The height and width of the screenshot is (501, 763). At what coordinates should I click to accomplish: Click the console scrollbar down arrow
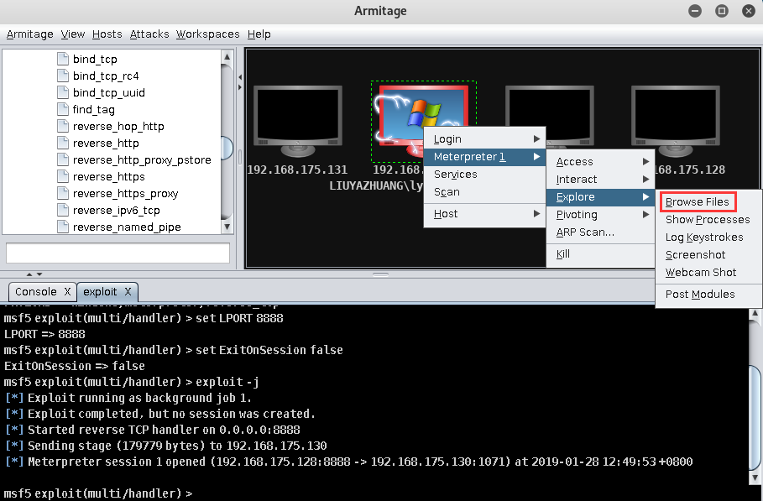coord(755,478)
